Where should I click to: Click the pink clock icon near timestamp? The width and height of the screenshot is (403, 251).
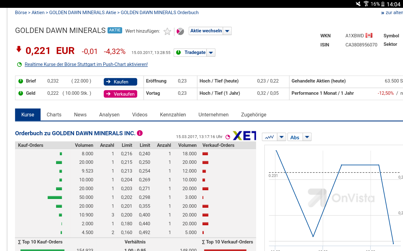coord(228,137)
